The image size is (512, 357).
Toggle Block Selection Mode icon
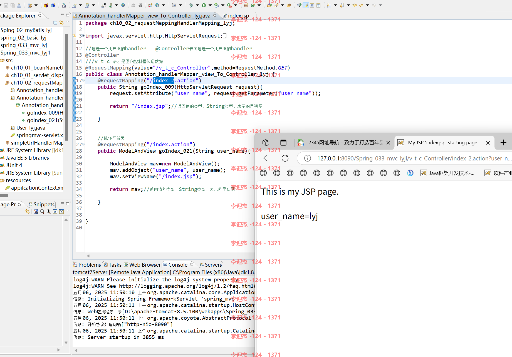pos(312,5)
